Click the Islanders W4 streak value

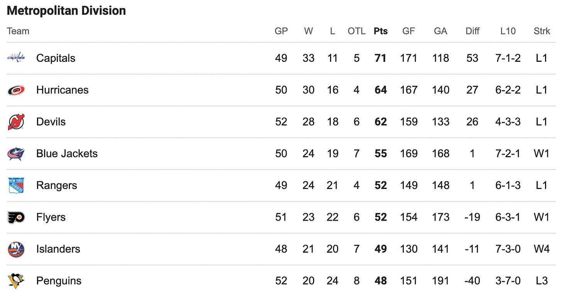point(542,249)
